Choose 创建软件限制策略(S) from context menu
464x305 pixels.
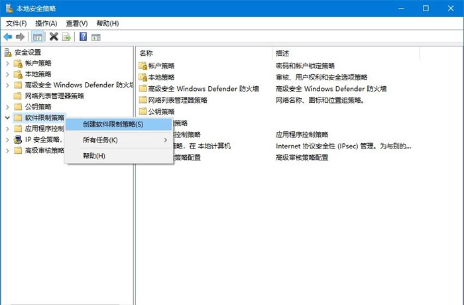[119, 125]
